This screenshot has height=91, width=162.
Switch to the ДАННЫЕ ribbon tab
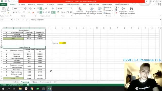[60, 5]
